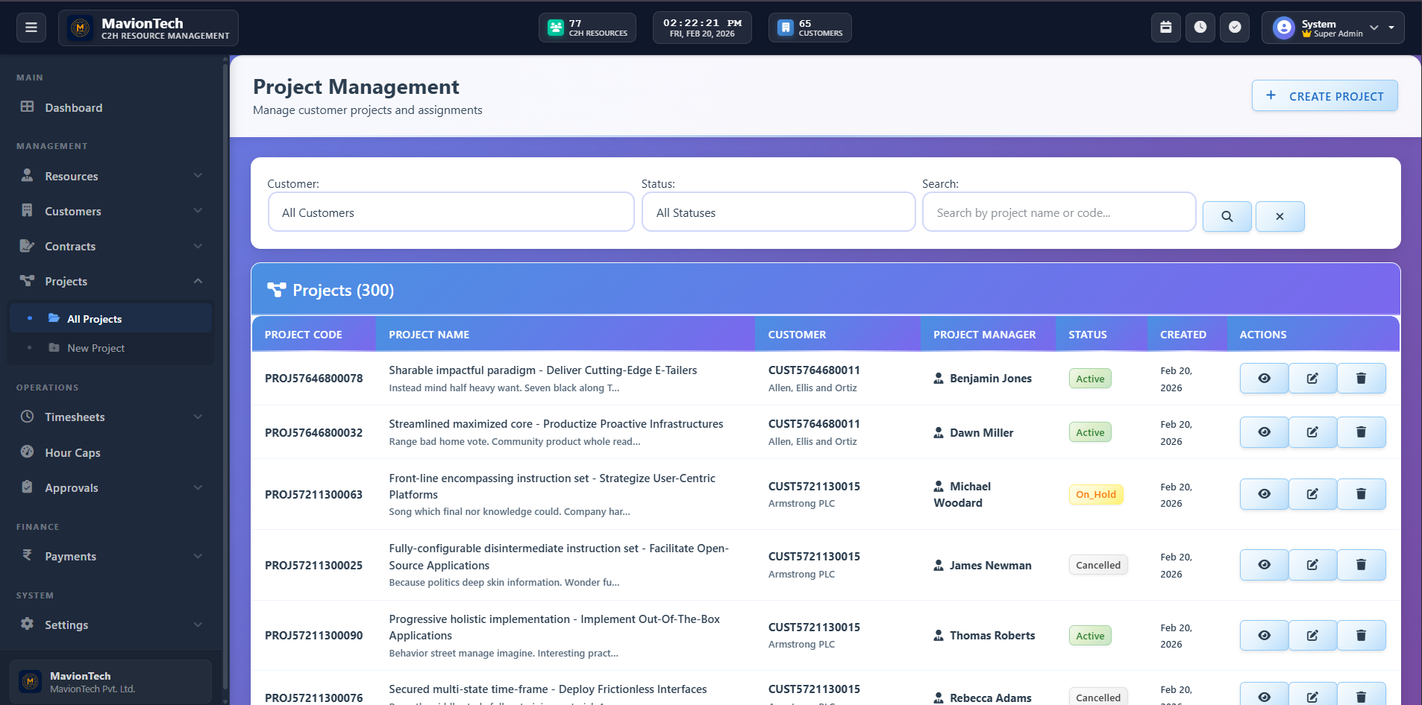1422x705 pixels.
Task: Click the hamburger menu icon
Action: pos(31,28)
